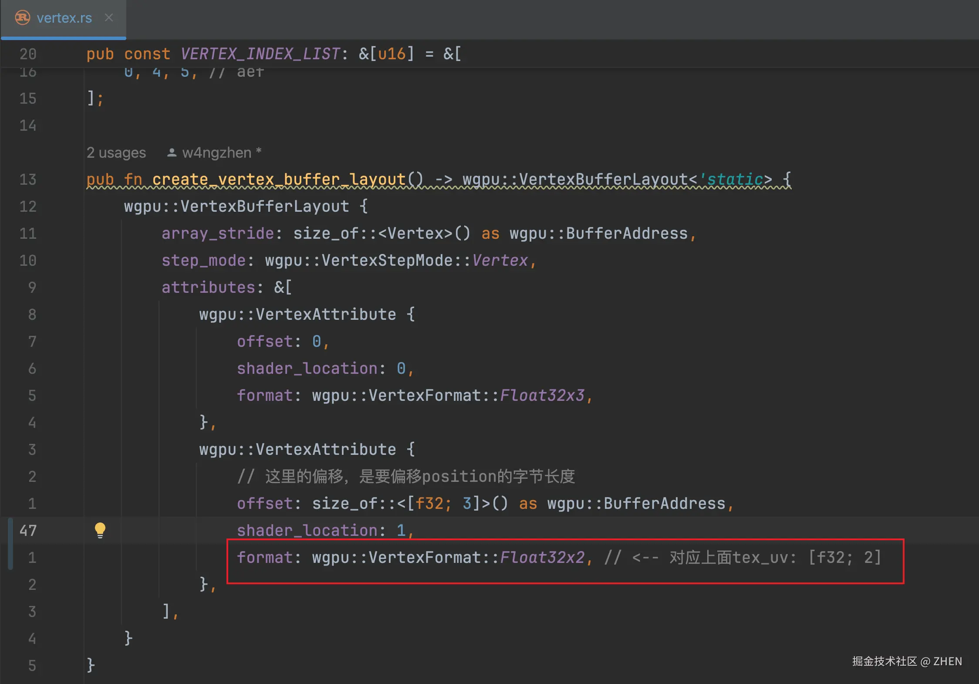The width and height of the screenshot is (979, 684).
Task: Click function name create_vertex_buffer_layout
Action: 279,179
